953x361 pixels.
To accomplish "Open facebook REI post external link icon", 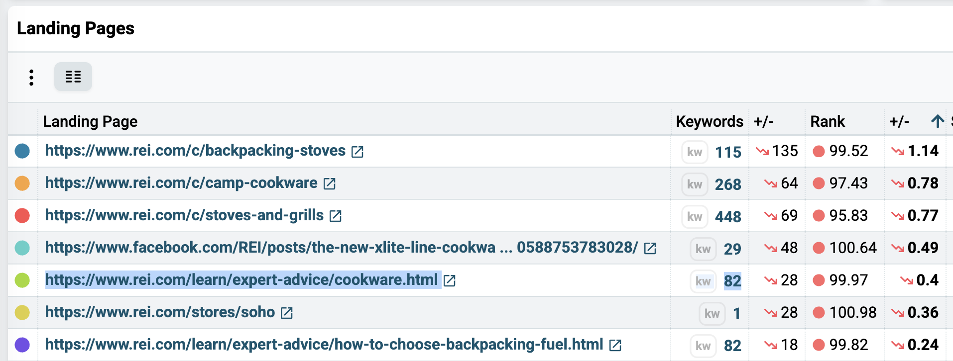I will (650, 249).
